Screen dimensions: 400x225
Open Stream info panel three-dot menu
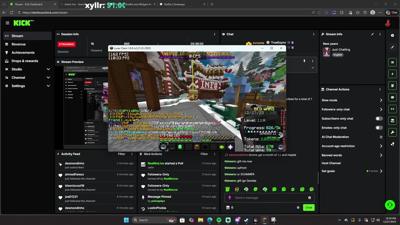(x=380, y=34)
